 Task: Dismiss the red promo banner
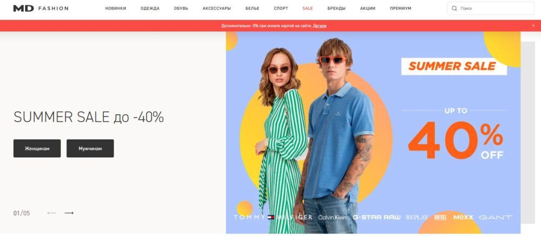tap(533, 26)
